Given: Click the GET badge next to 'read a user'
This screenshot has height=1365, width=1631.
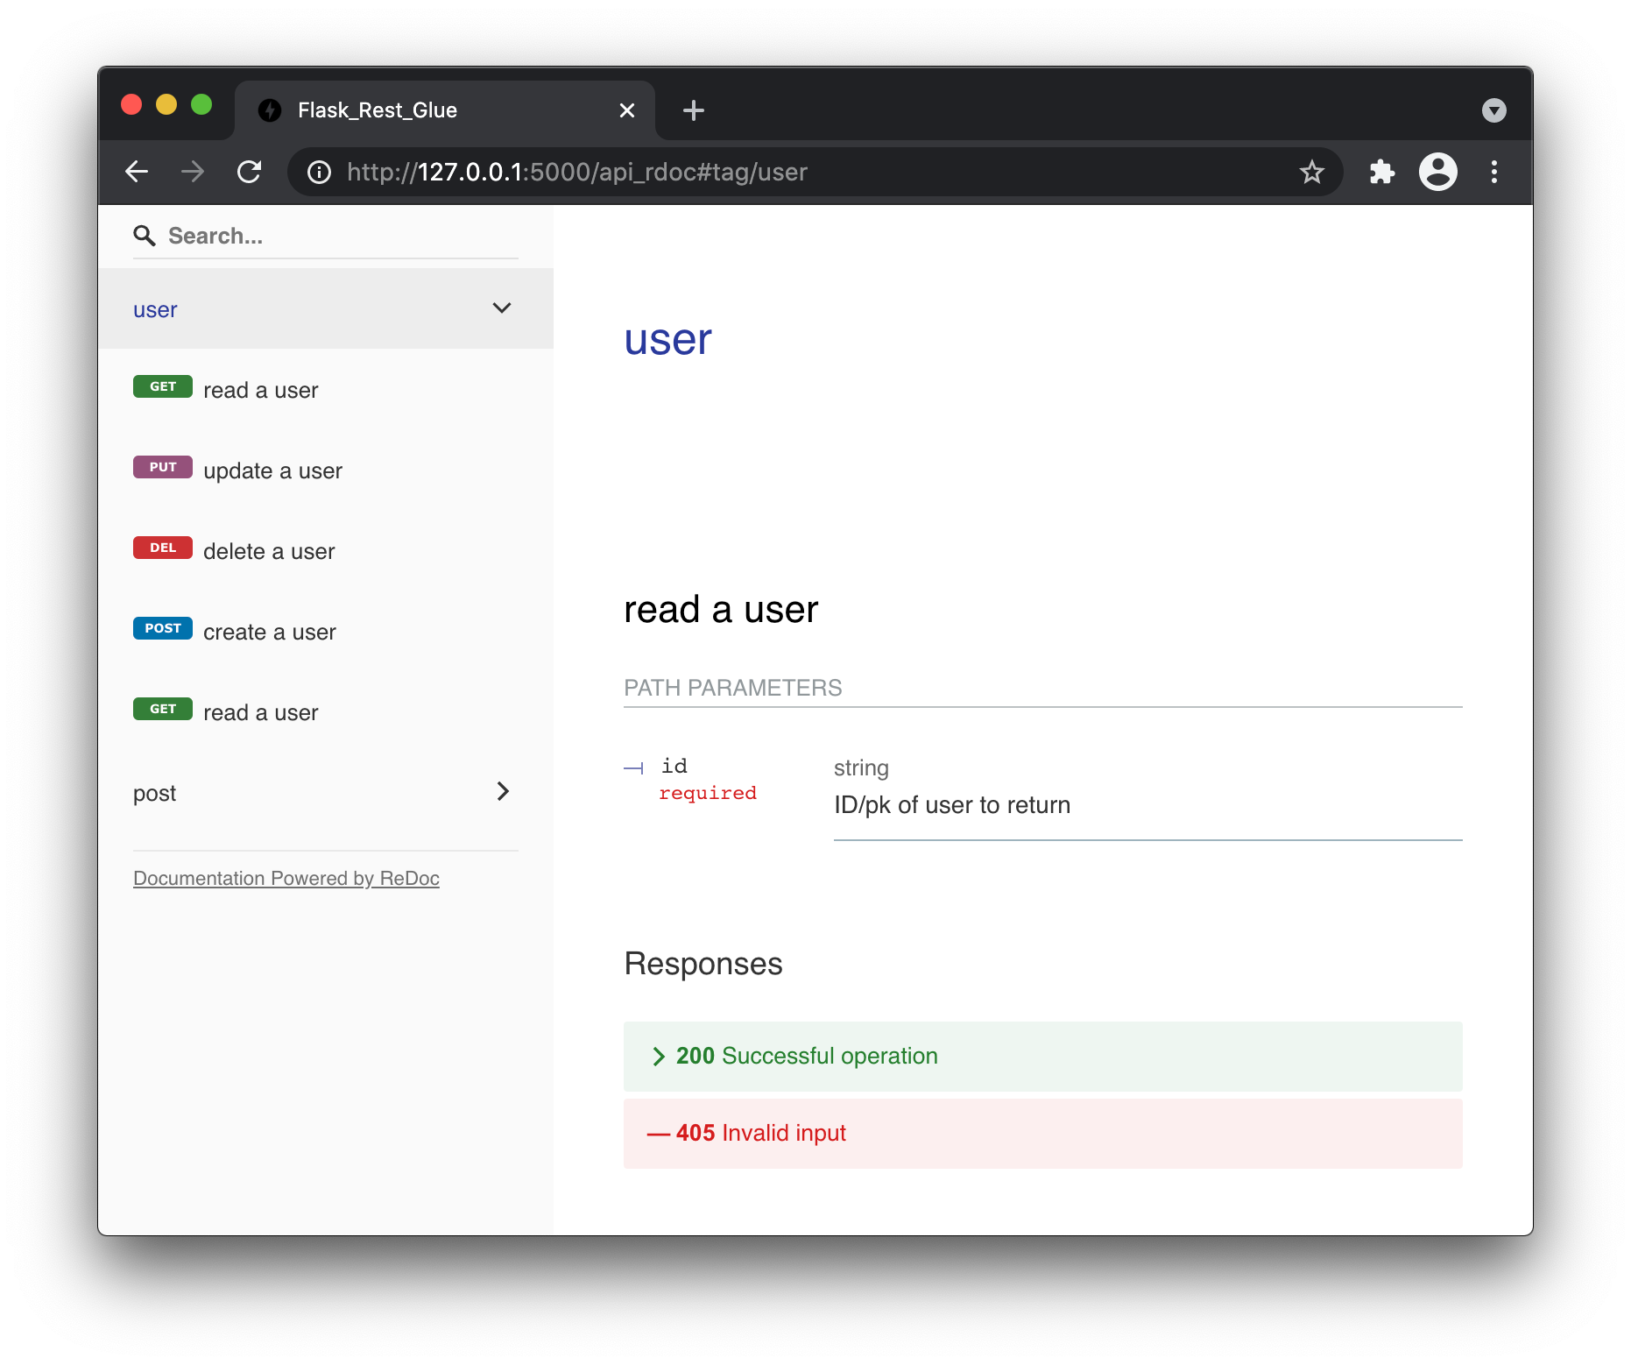Looking at the screenshot, I should point(162,385).
